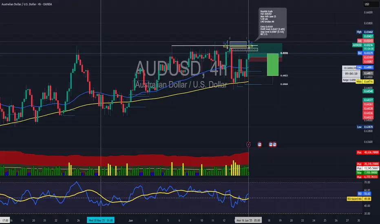Click the green 0.64377 price label
380x224 pixels.
coord(368,100)
